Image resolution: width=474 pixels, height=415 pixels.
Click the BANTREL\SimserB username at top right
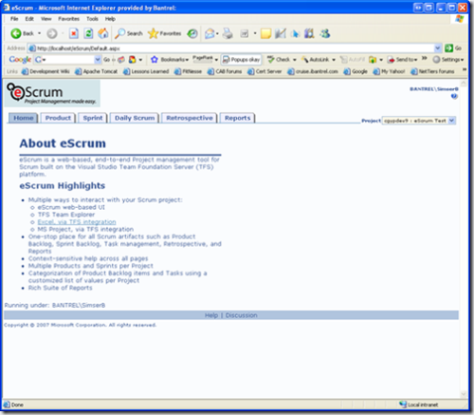click(x=434, y=89)
